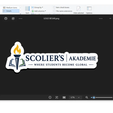Viewport: 113px width, 113px height.
Task: Click the zoom slider handle
Action: click(94, 97)
